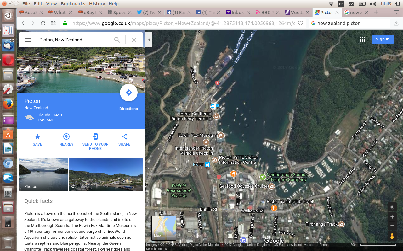The height and width of the screenshot is (251, 403).
Task: Click Send feedback link
Action: 156,249
